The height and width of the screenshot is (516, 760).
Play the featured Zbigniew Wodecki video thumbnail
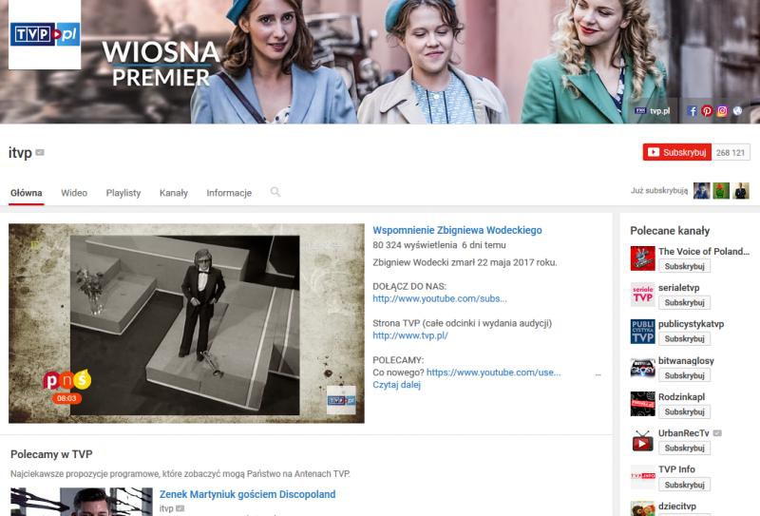186,323
